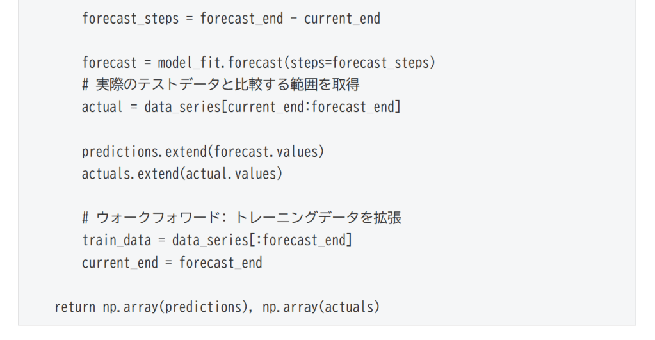Viewport: 655px width, 340px height.
Task: Click the 'return' keyword on the last line
Action: click(76, 307)
